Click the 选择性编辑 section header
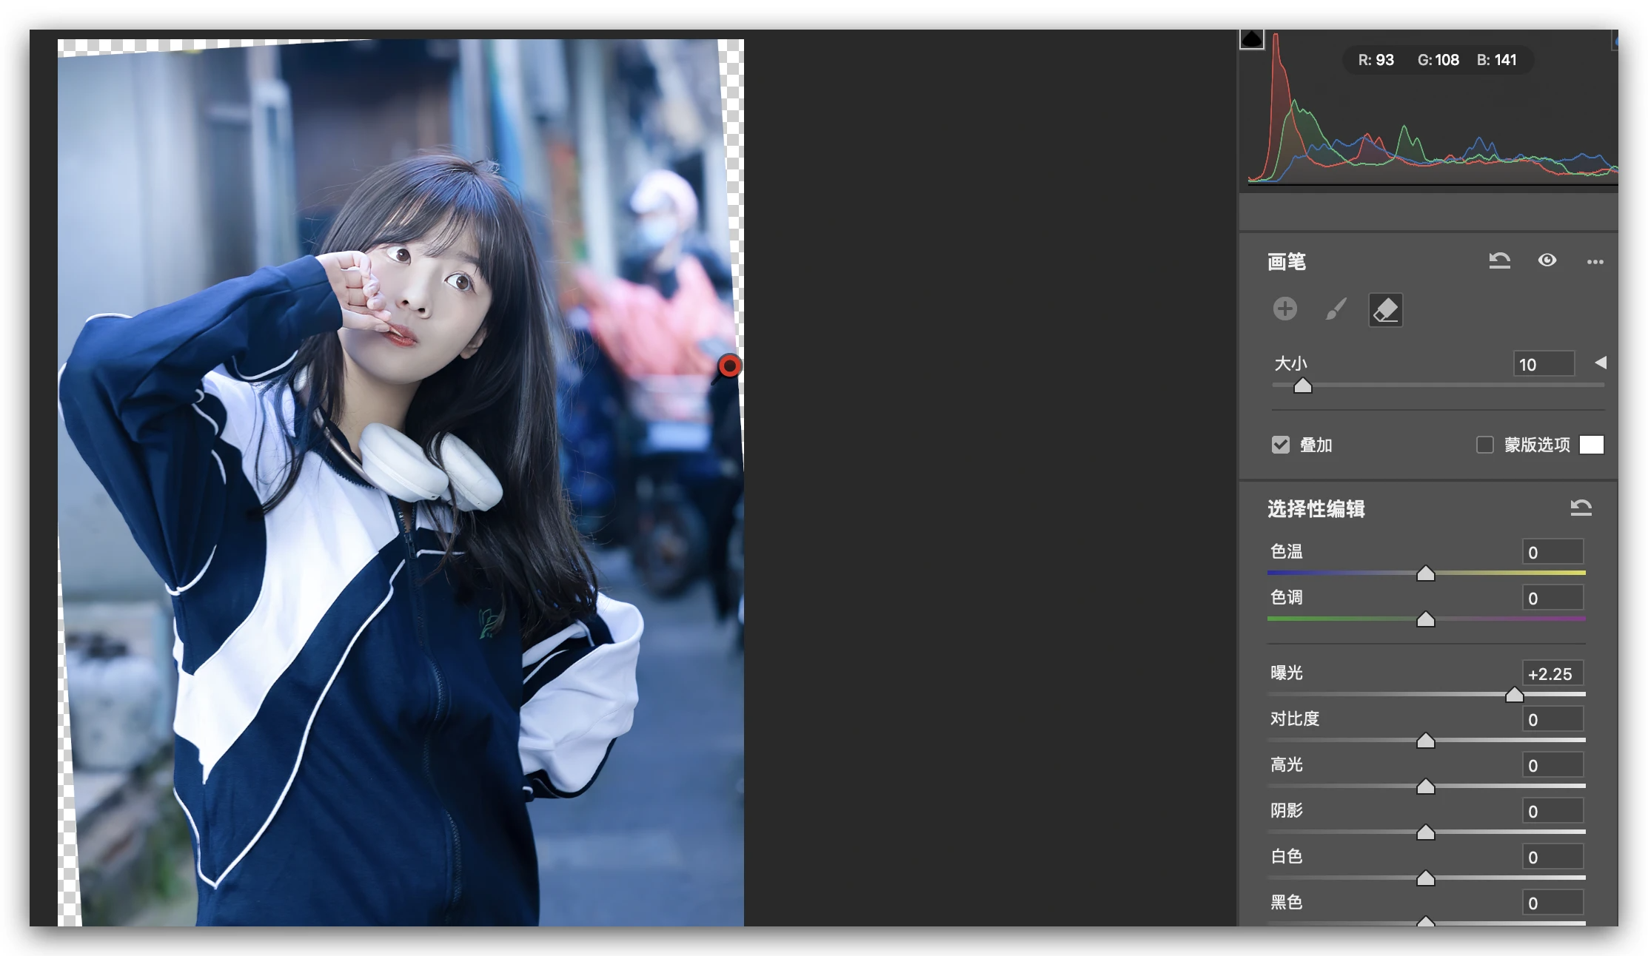 (1316, 509)
